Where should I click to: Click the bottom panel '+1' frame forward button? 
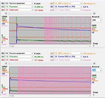94,63
